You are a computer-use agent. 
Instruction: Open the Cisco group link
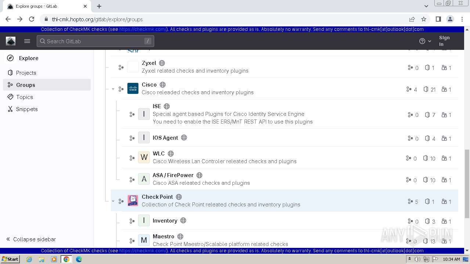point(149,85)
